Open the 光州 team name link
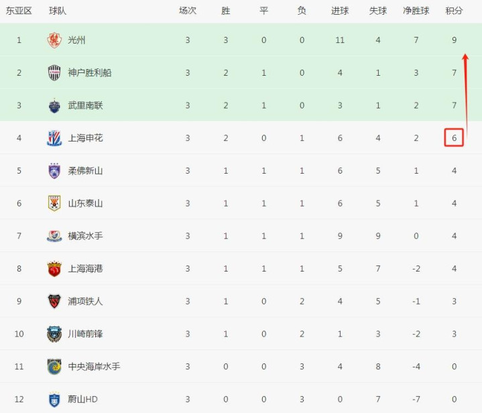This screenshot has width=482, height=413. click(76, 40)
